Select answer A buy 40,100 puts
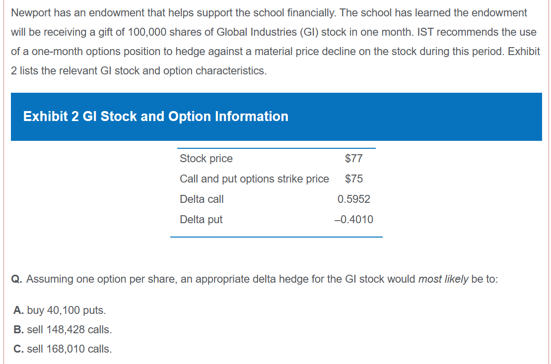 [x=60, y=310]
